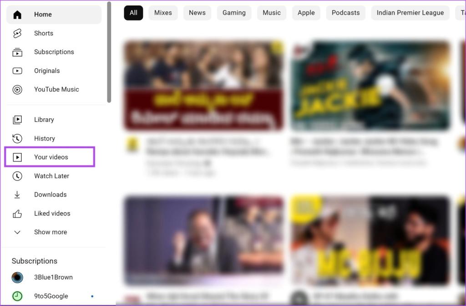Click the 9to5Google channel avatar
The width and height of the screenshot is (466, 306).
point(17,296)
